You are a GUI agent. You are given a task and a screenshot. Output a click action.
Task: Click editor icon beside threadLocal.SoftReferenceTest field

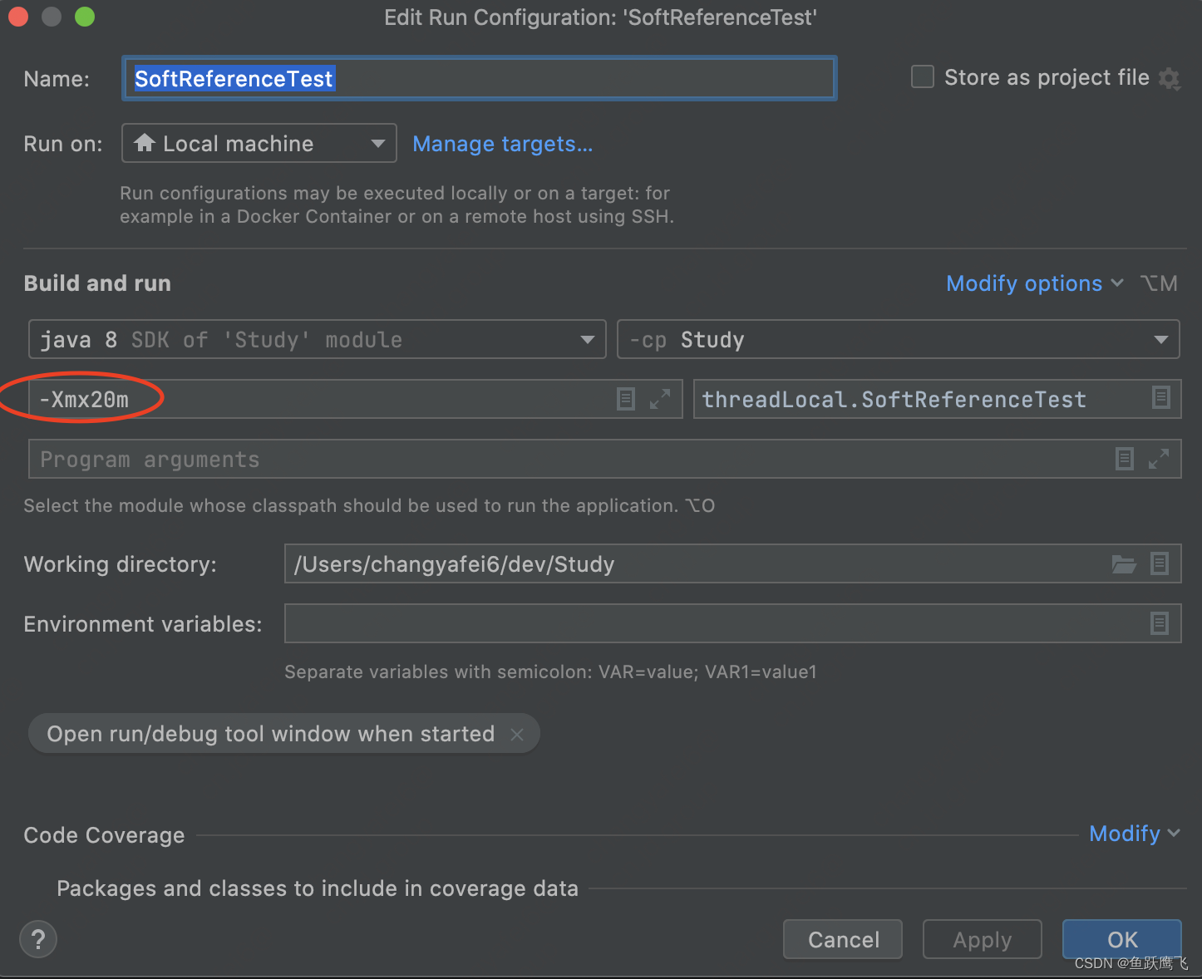click(1161, 399)
